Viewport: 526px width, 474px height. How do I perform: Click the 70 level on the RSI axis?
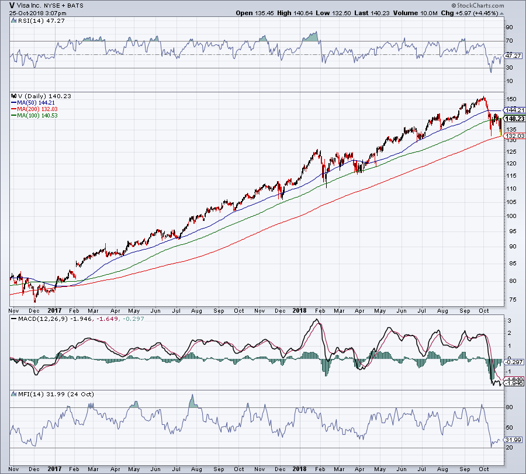click(x=509, y=40)
